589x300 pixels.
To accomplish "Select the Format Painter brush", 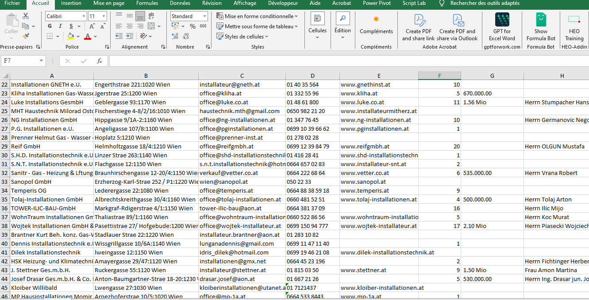I will pos(26,36).
